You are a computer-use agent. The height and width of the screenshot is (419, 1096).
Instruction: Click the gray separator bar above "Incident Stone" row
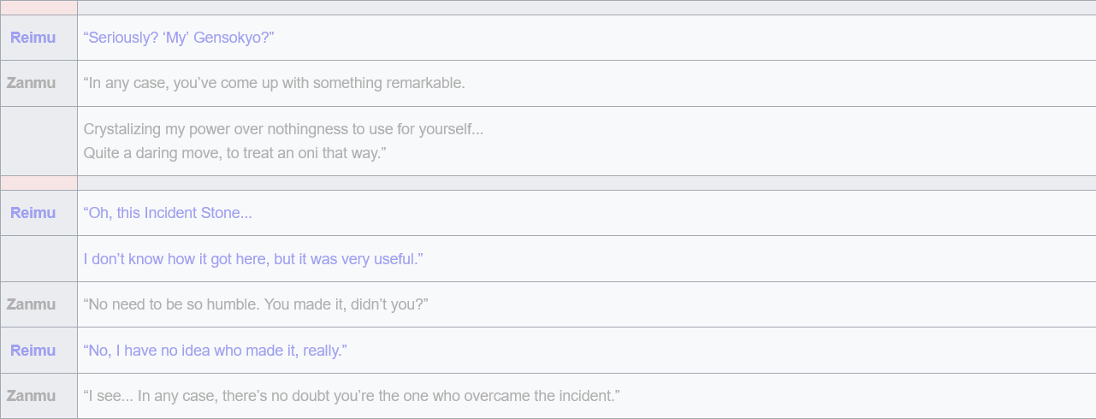586,183
